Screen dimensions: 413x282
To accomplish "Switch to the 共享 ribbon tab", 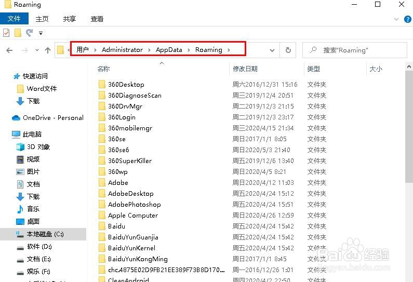I will [69, 19].
